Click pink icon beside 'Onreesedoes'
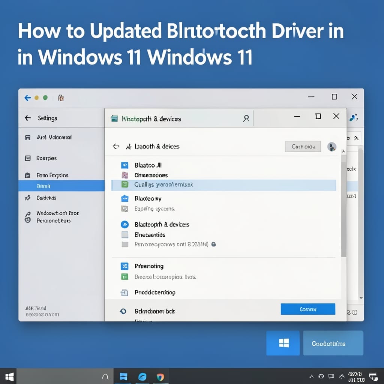 coord(125,175)
